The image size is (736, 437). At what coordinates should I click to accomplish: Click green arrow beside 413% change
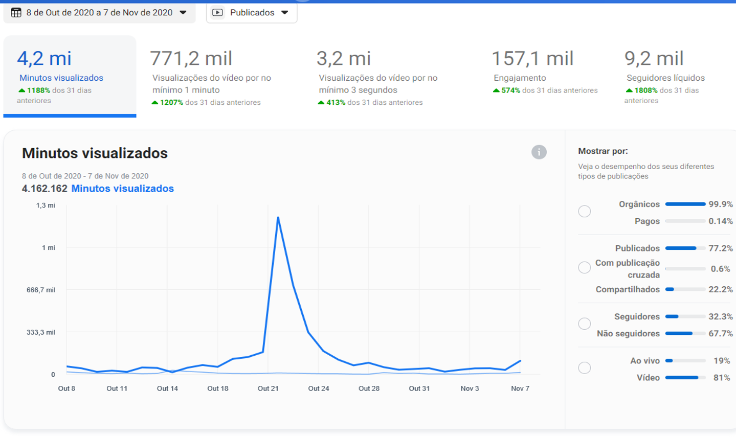coord(321,103)
